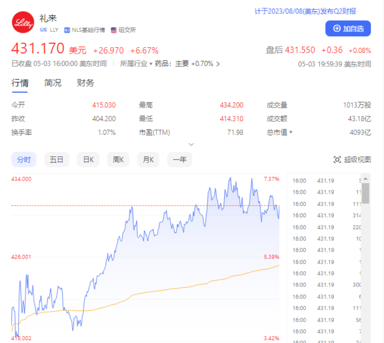384x343 pixels.
Task: Click the NLS基础行情 data source icon
Action: click(x=67, y=30)
